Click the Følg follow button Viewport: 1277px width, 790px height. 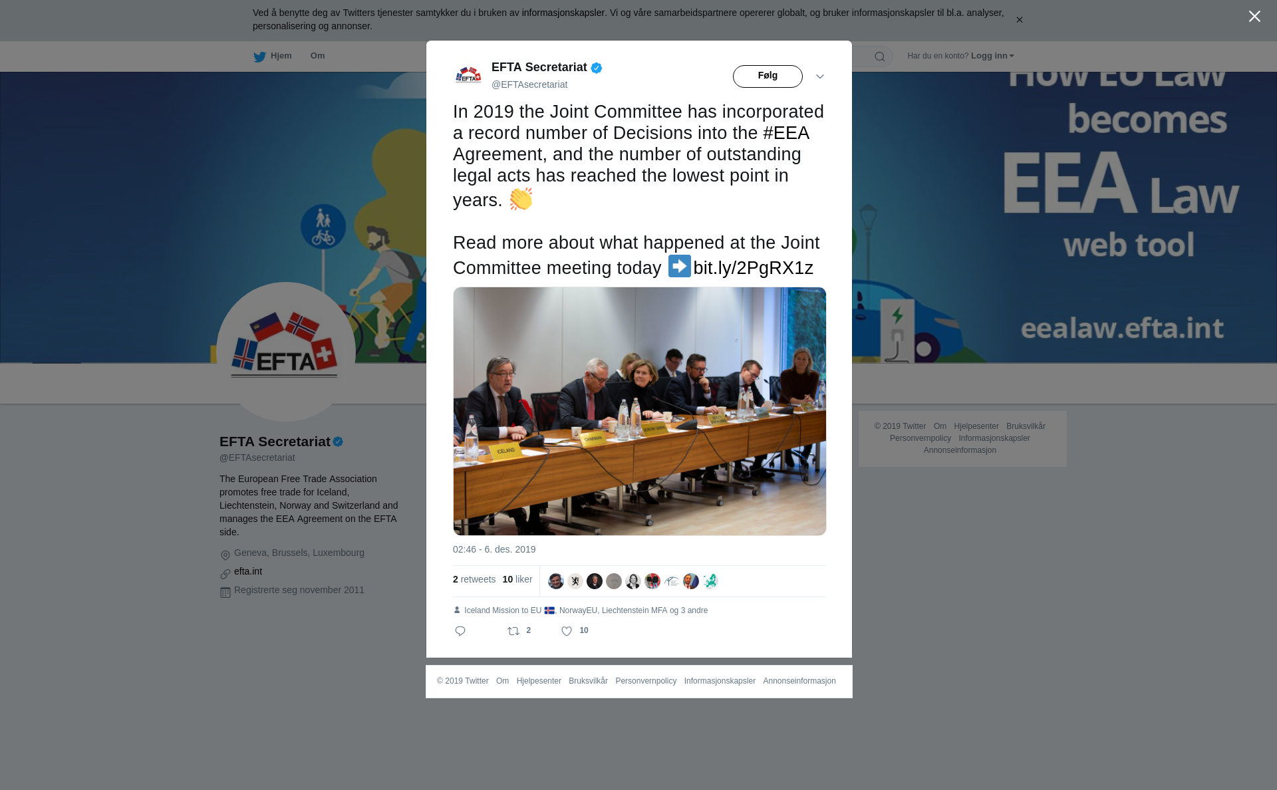768,76
